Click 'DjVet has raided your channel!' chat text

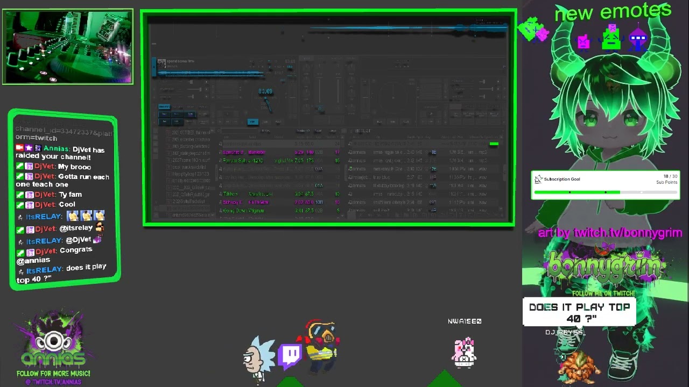coord(60,153)
